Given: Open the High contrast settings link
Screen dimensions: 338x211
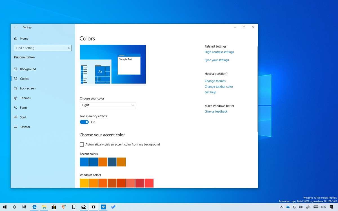Looking at the screenshot, I should pos(219,52).
